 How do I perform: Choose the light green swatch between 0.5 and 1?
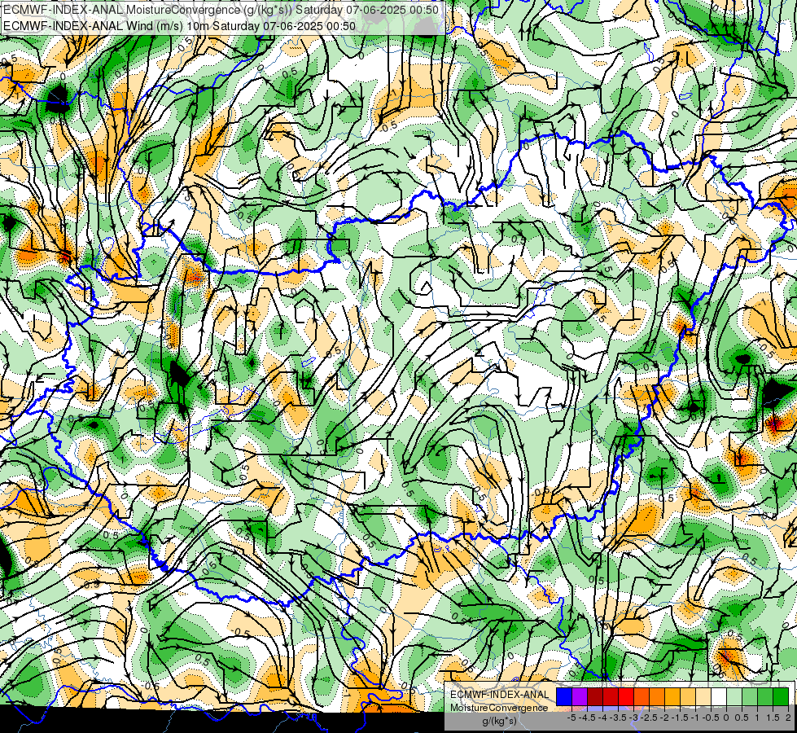(x=750, y=696)
